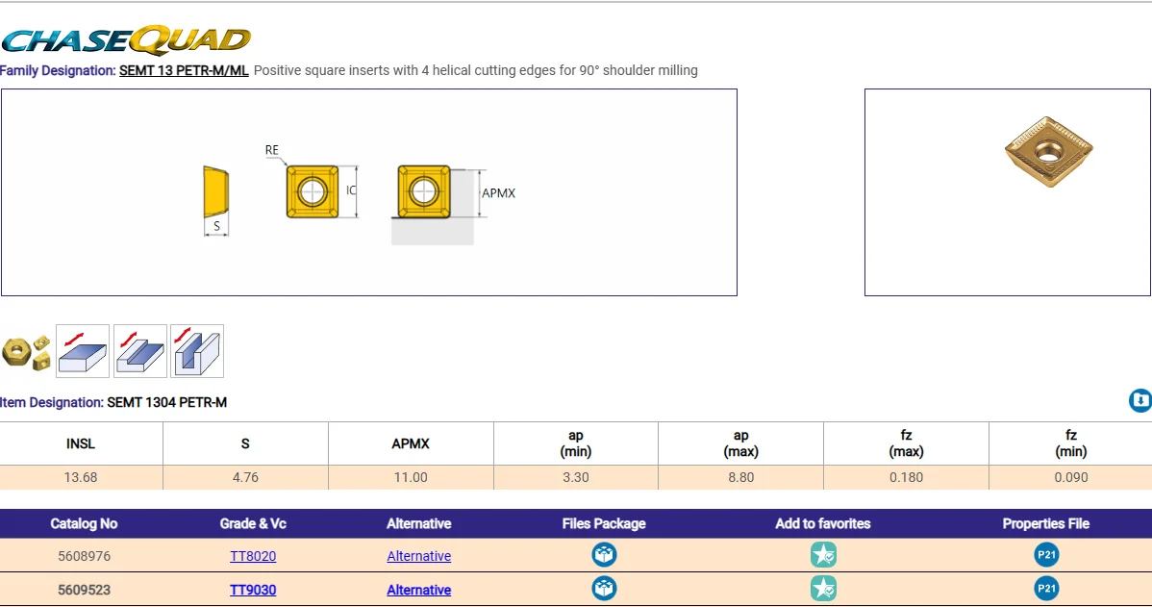Click the APMX column header
The image size is (1152, 607).
tap(411, 443)
